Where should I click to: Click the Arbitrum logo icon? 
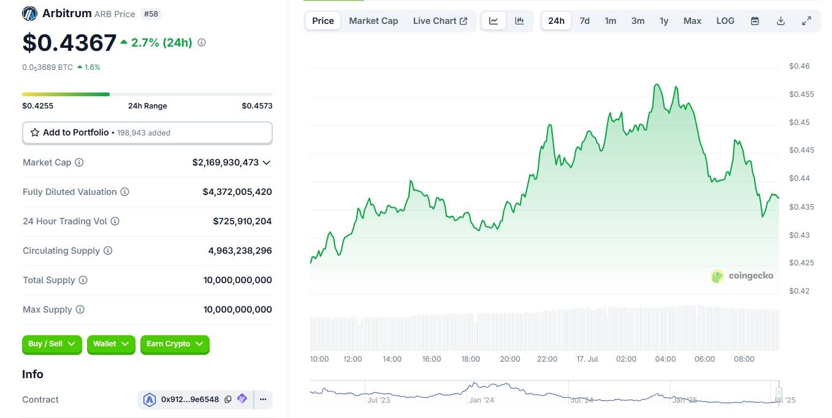(29, 13)
